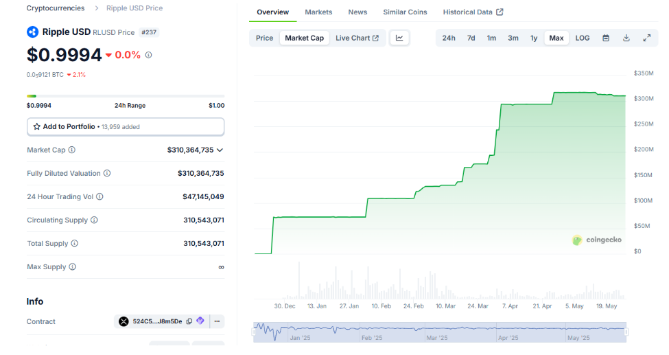Viewport: 669px width, 355px height.
Task: Open the Markets tab
Action: (x=318, y=12)
